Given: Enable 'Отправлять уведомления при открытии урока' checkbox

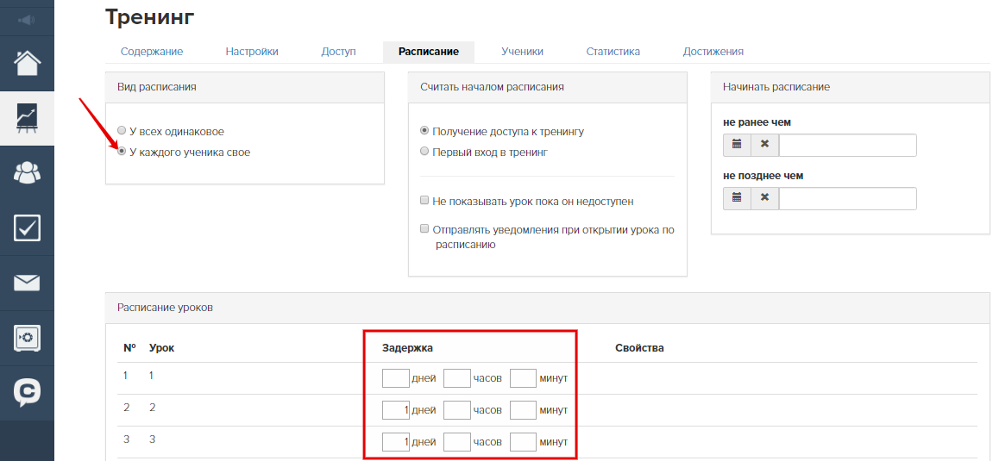Looking at the screenshot, I should coord(424,229).
